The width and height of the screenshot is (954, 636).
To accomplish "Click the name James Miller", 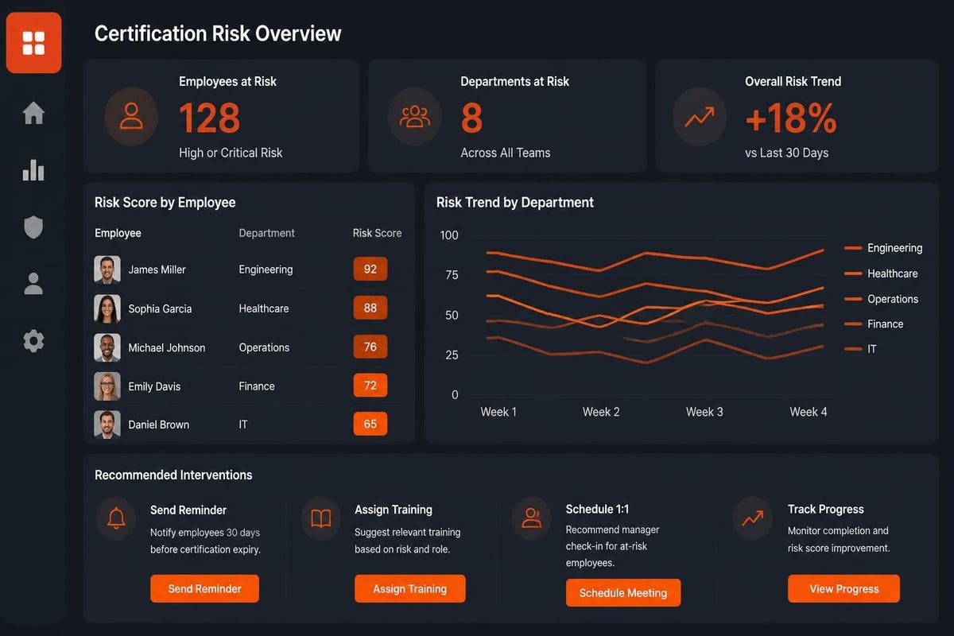I will (x=157, y=270).
